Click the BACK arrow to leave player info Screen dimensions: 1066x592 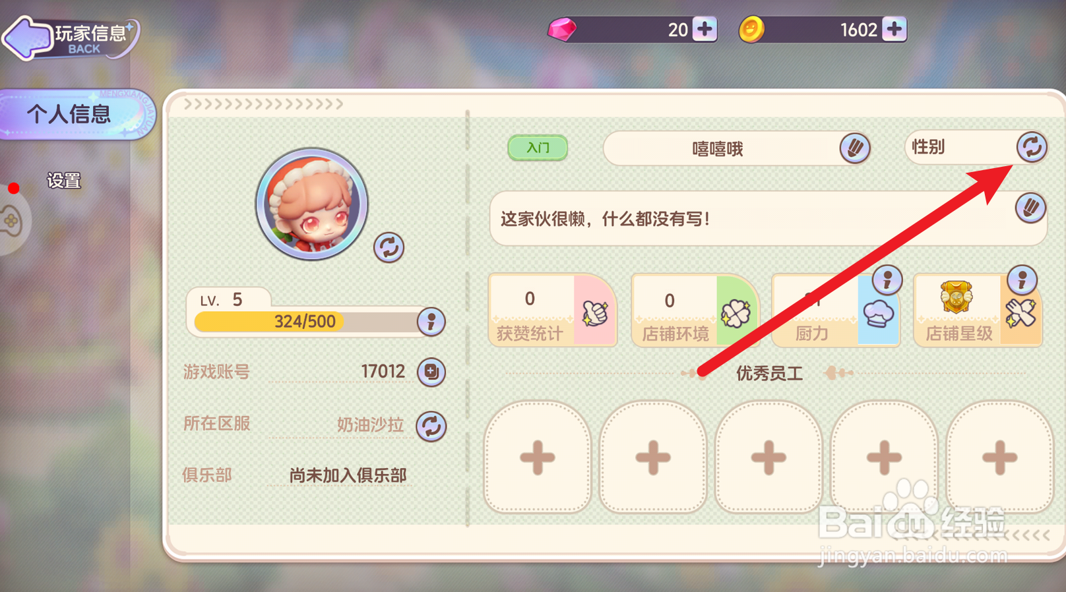[28, 37]
